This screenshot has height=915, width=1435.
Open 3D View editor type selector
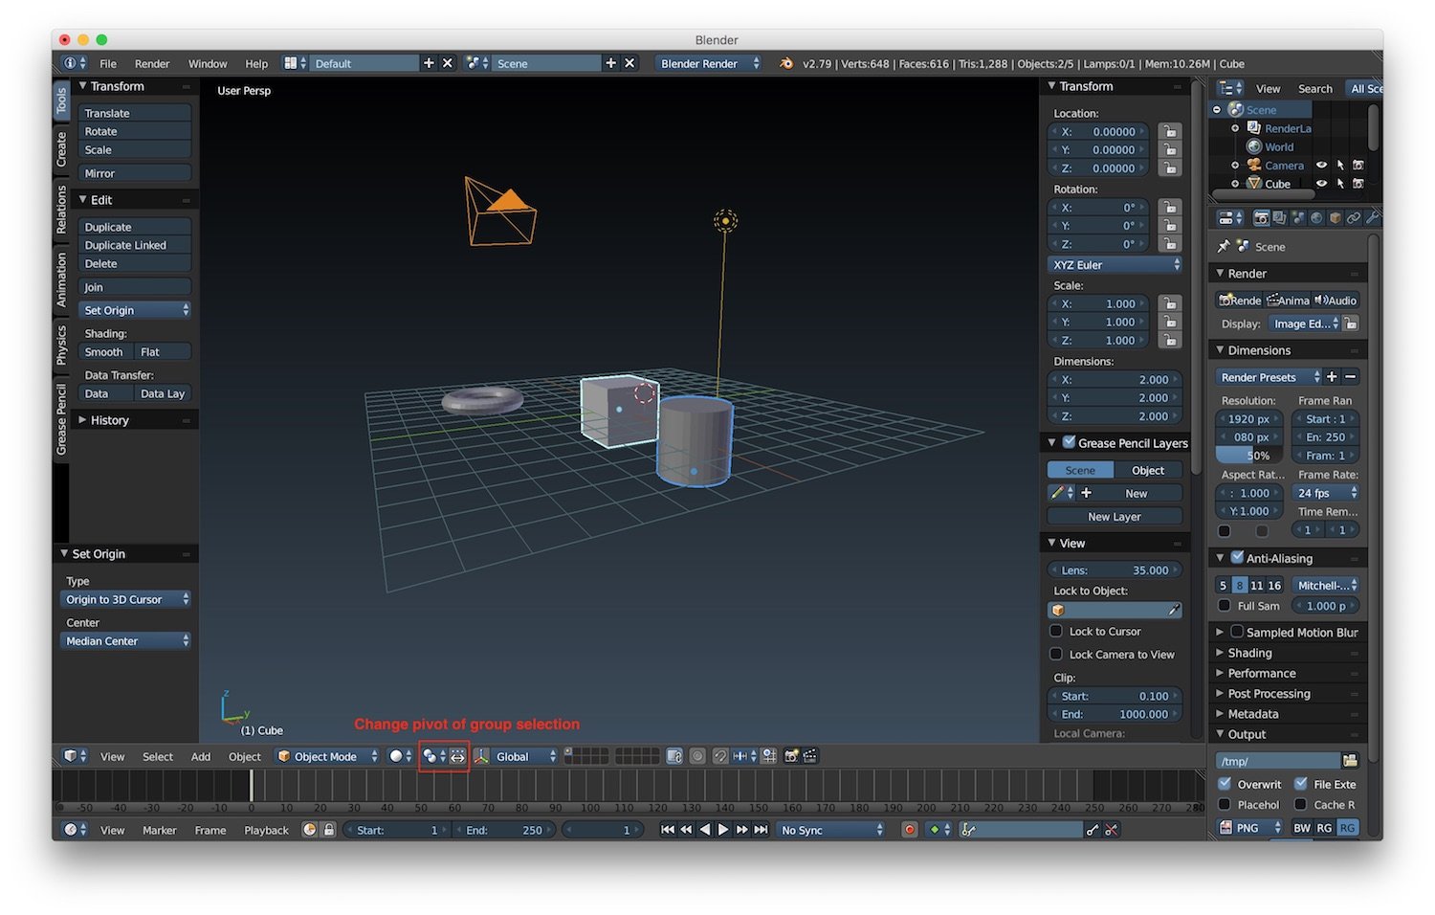click(x=75, y=756)
